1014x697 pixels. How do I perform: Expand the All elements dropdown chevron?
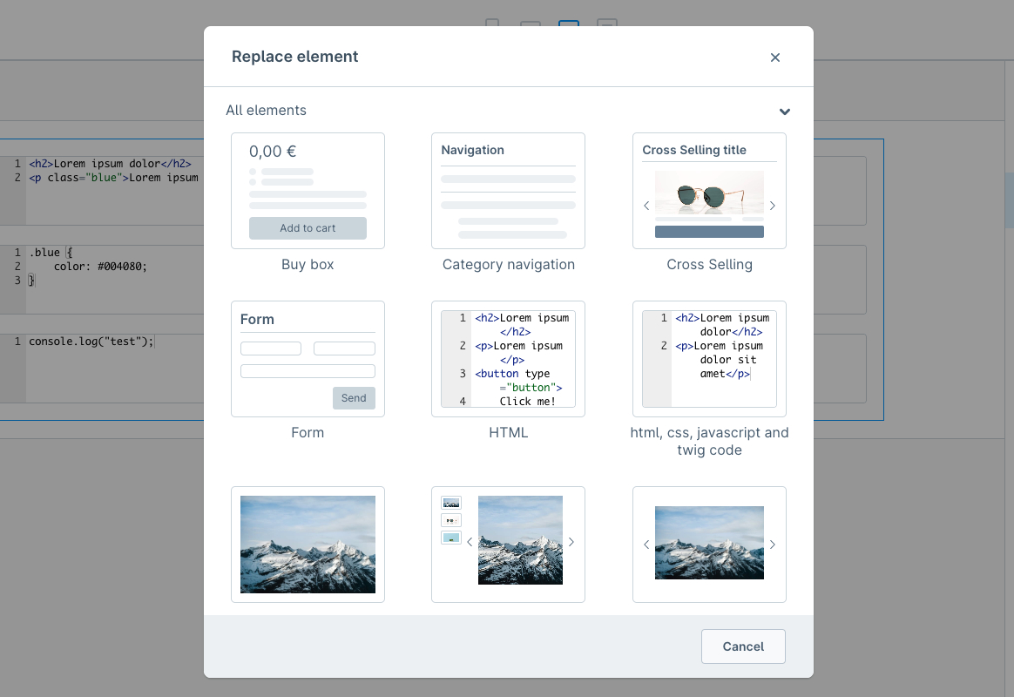point(784,112)
